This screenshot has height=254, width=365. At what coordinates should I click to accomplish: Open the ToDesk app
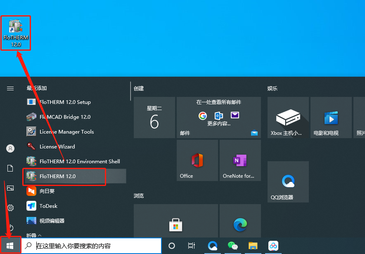(74, 206)
